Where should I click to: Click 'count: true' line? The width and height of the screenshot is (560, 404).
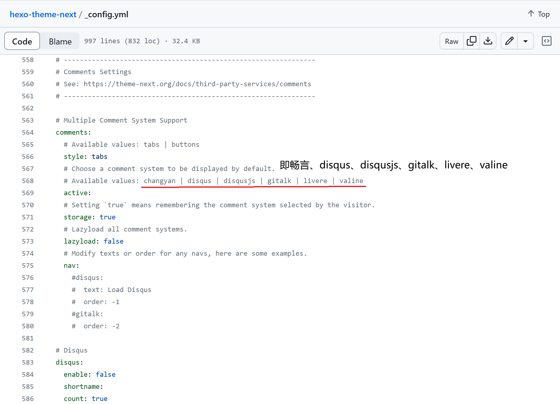(x=86, y=399)
